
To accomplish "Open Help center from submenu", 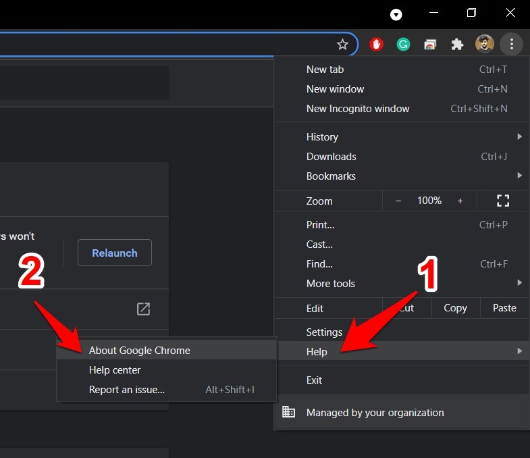I will [x=166, y=370].
